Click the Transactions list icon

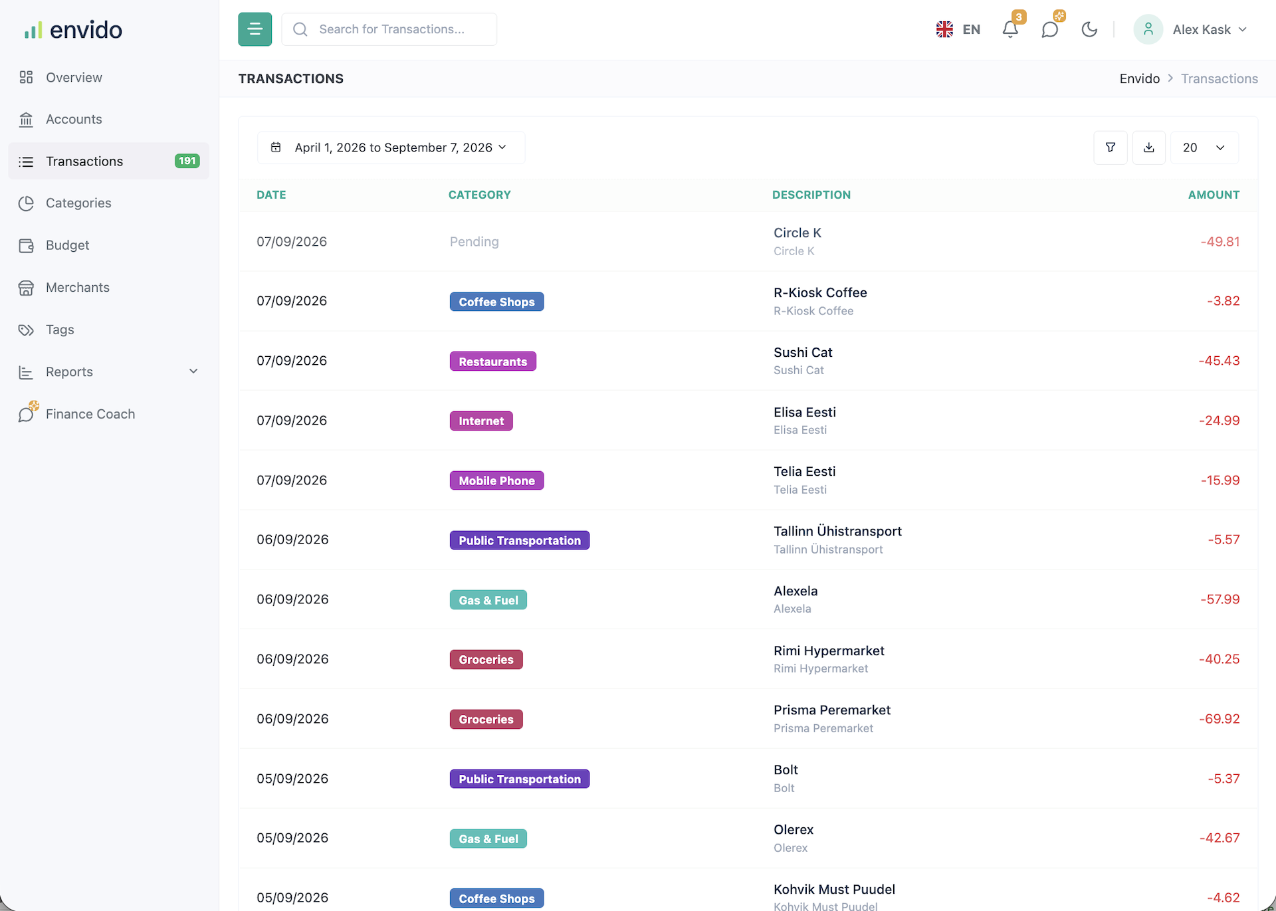[x=26, y=161]
